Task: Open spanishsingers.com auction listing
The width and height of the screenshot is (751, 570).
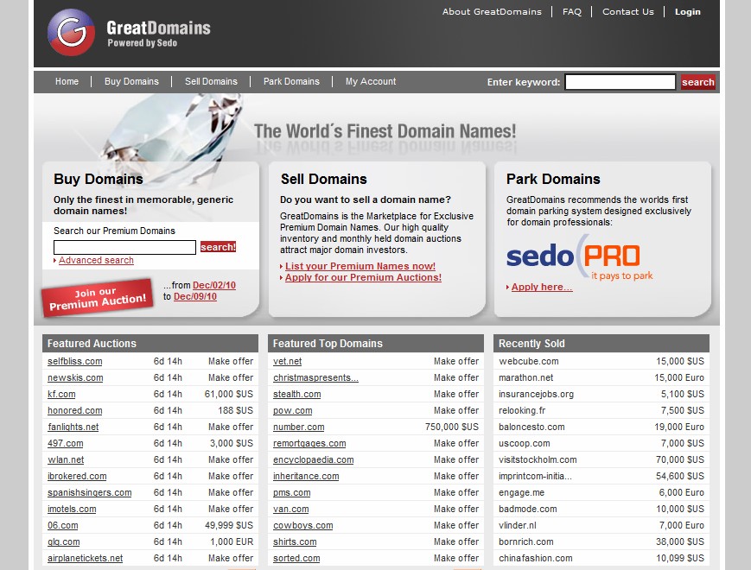Action: click(x=90, y=492)
